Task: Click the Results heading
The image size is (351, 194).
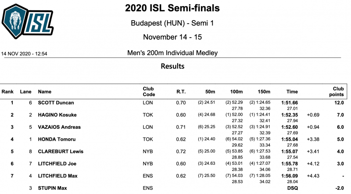Action: [172, 66]
